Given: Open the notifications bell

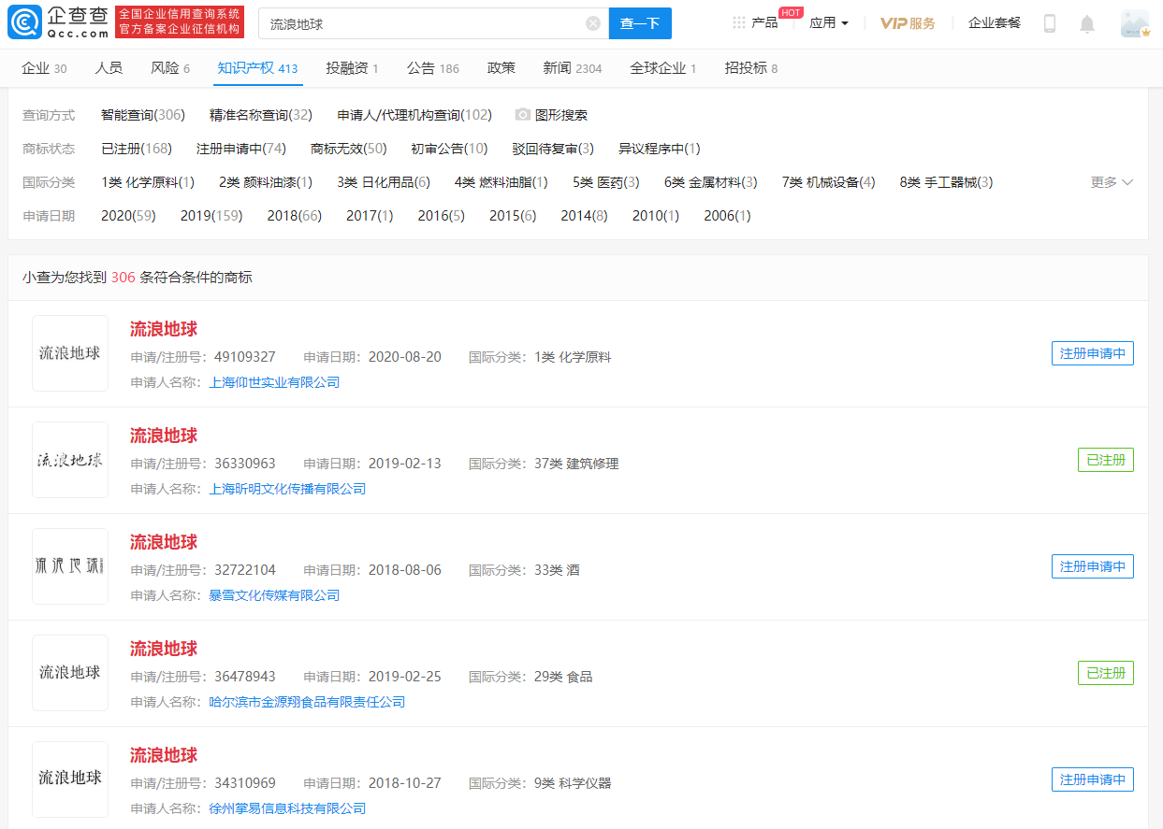Looking at the screenshot, I should click(x=1087, y=24).
